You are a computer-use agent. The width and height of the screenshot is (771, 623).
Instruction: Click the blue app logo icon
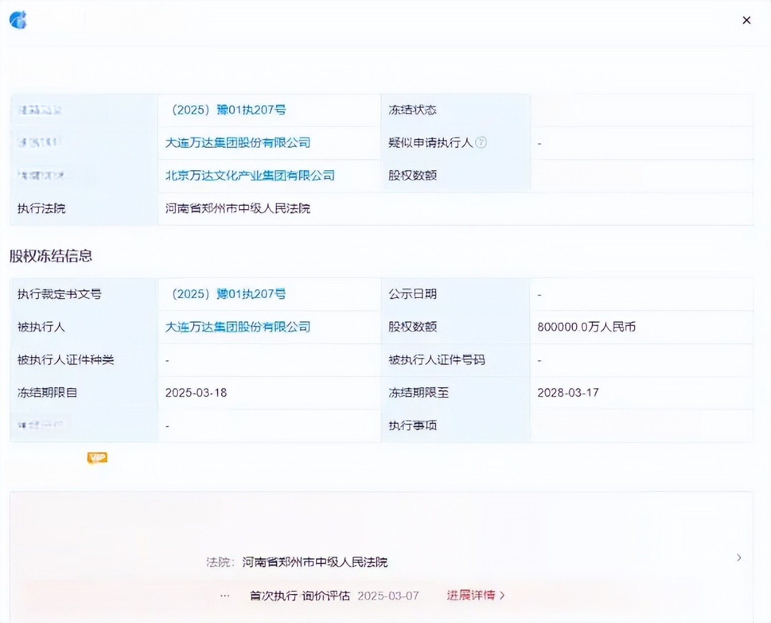coord(18,20)
